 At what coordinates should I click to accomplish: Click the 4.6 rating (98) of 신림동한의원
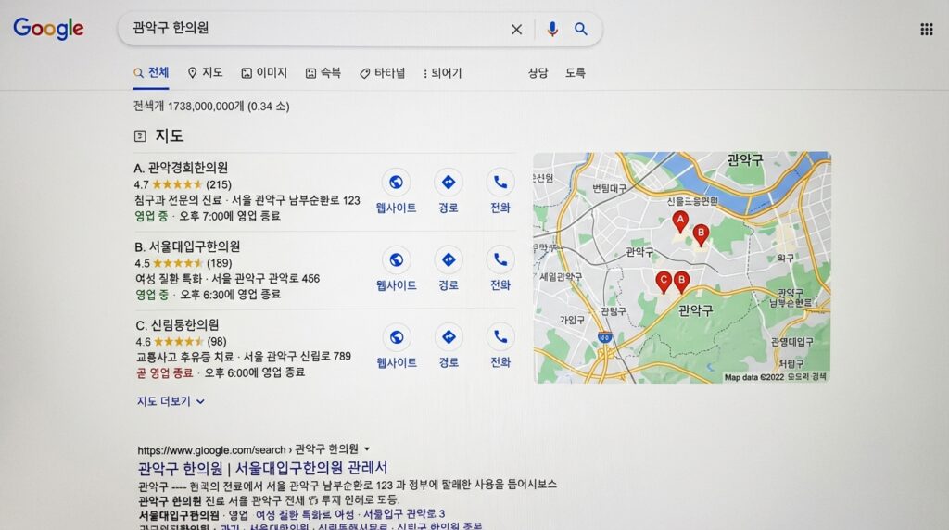181,342
